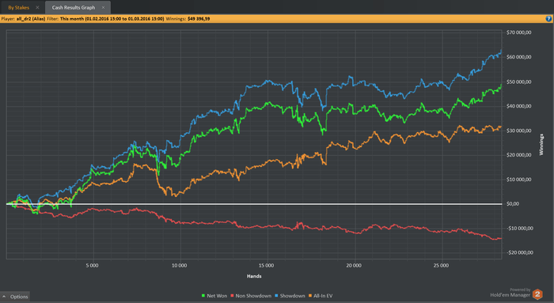
Task: Click the Hands axis title
Action: coord(254,276)
